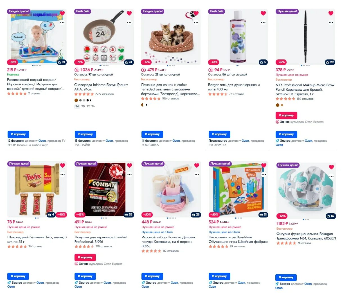Open the Bondibon sewing factory game image

[238, 189]
